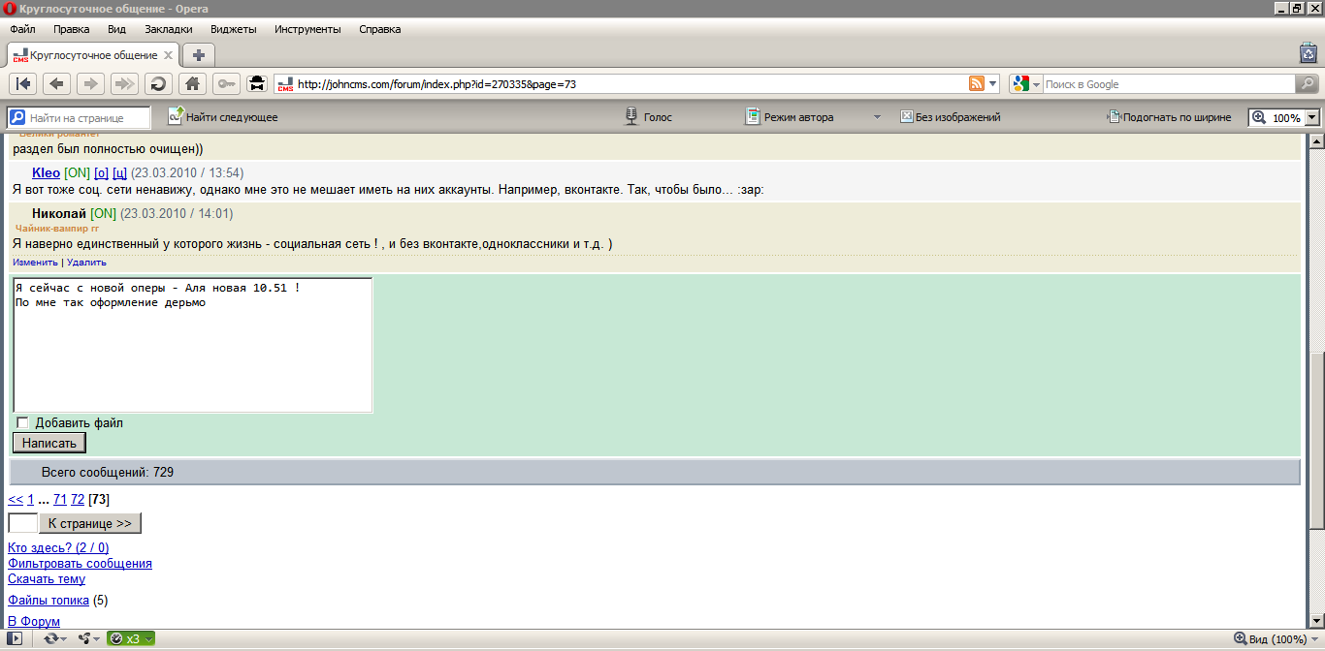
Task: Click the Вид zoom icon in status bar
Action: point(1240,638)
